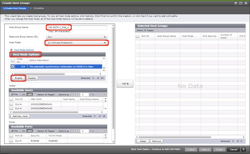Click Select All Pages in Available Ports

pyautogui.click(x=46, y=131)
